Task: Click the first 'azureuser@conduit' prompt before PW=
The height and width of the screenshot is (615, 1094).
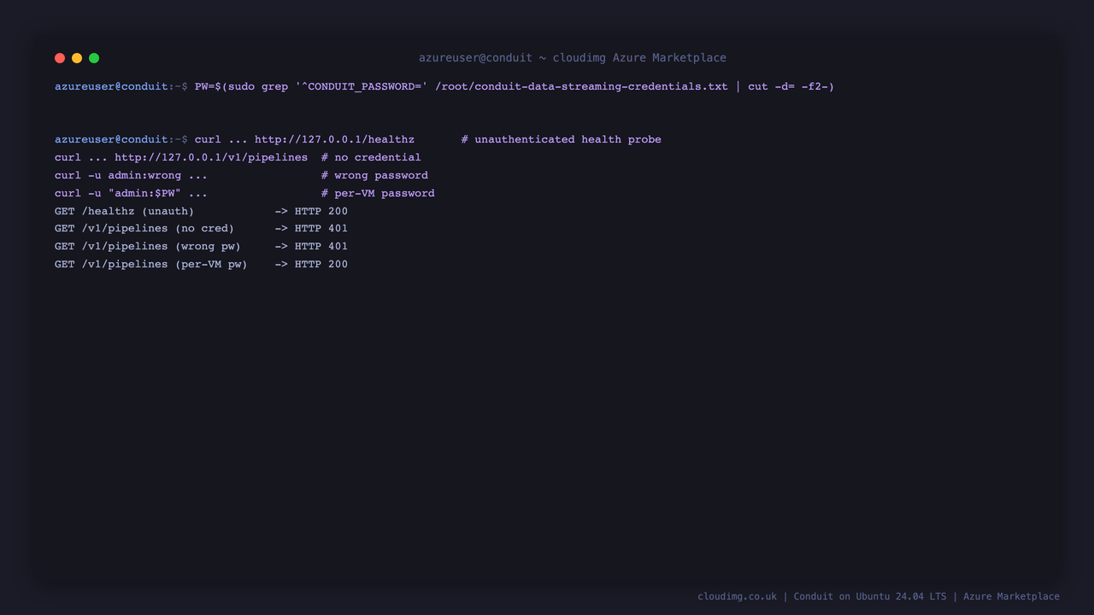Action: 111,86
